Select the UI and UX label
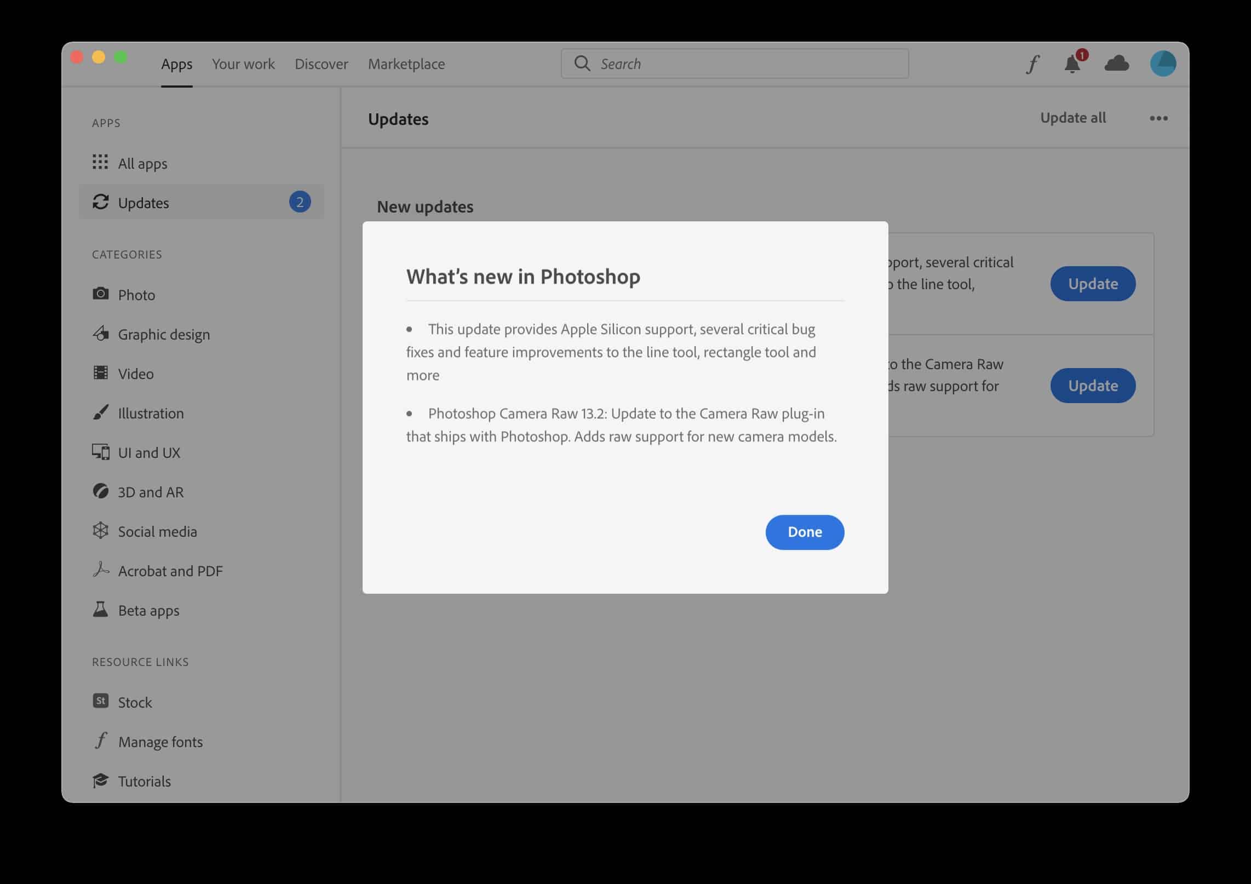The image size is (1251, 884). click(x=149, y=452)
